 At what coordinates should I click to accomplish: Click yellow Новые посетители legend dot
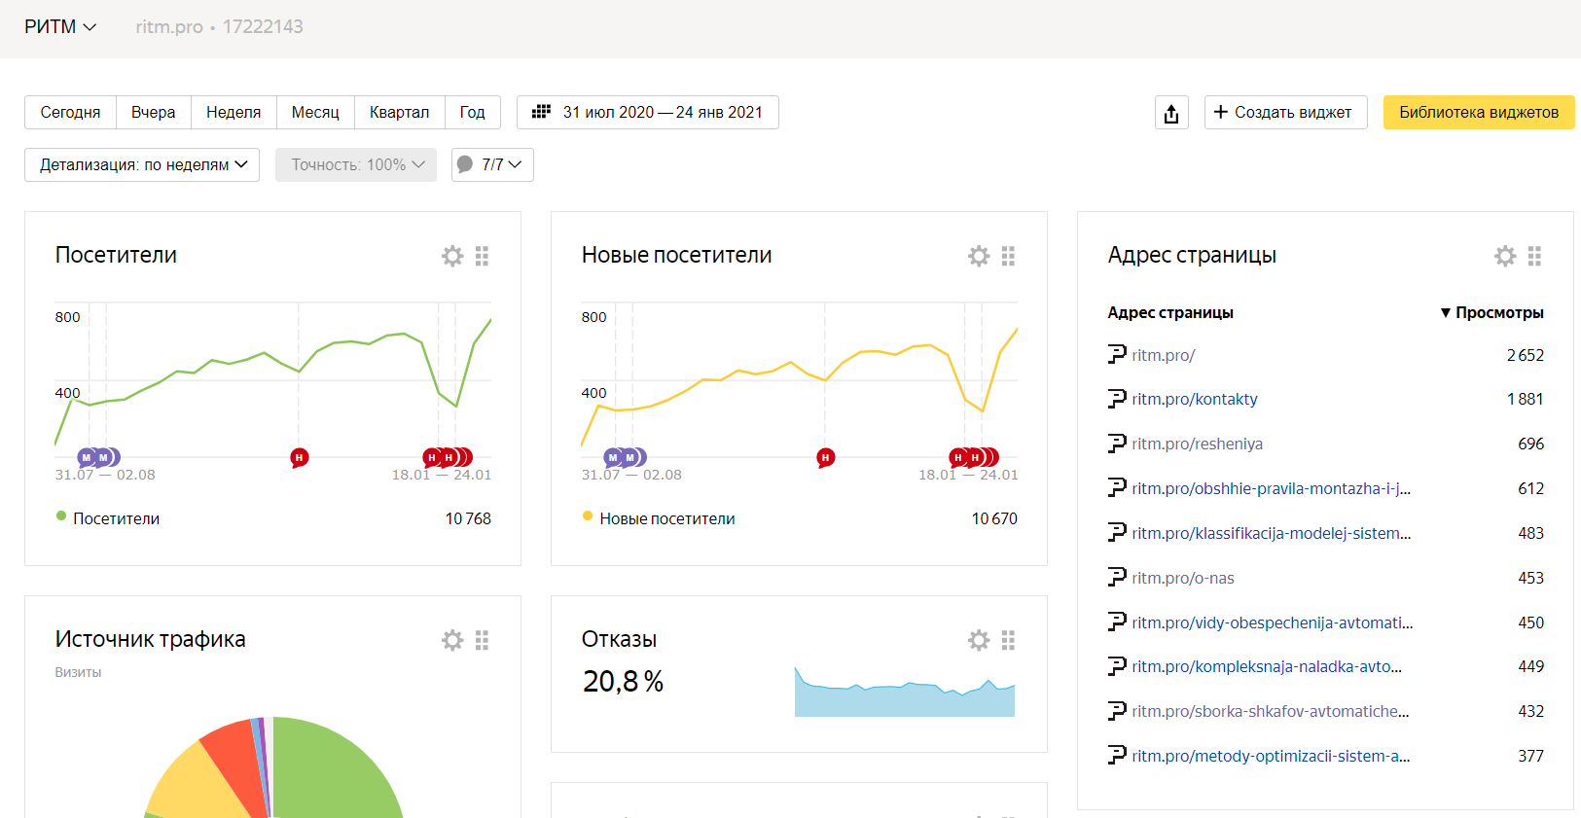point(588,516)
